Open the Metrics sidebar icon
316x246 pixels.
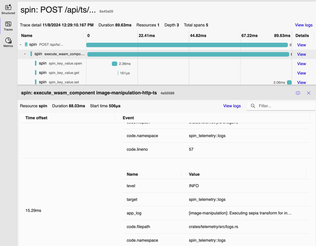tap(8, 43)
